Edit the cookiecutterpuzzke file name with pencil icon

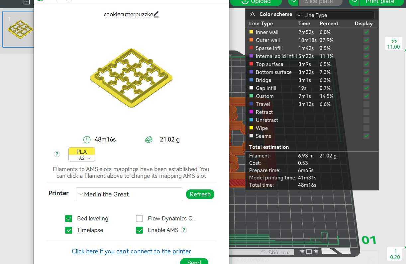(157, 14)
